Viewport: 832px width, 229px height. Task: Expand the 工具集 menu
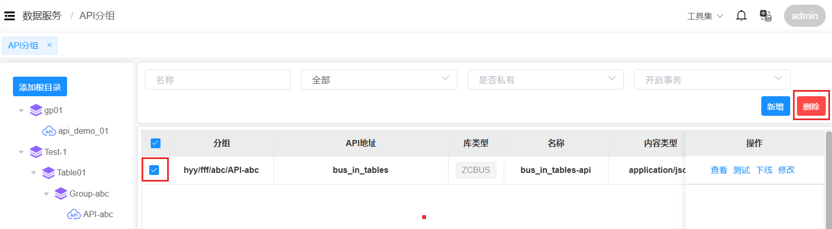point(705,16)
